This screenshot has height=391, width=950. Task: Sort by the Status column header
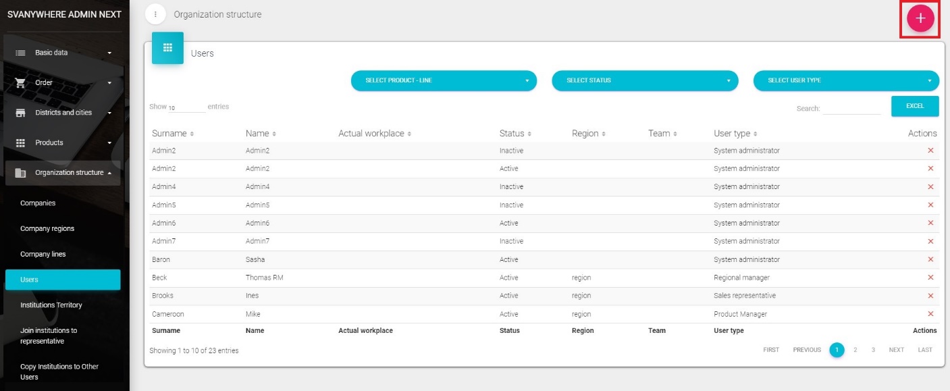pos(515,134)
